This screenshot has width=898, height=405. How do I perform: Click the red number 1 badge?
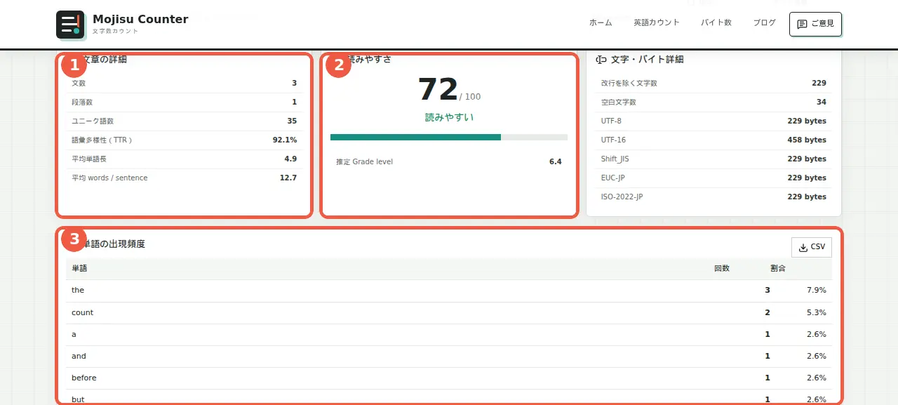(x=74, y=65)
